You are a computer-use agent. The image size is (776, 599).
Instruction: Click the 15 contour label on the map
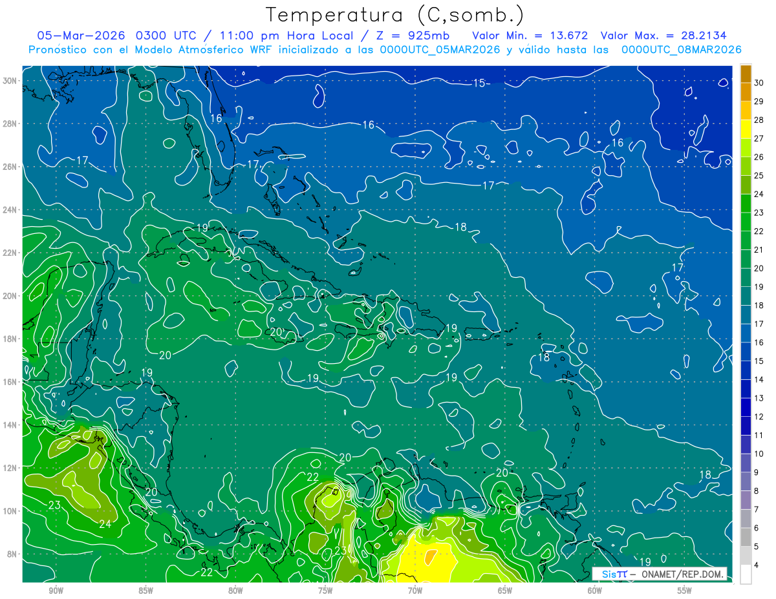coord(479,83)
